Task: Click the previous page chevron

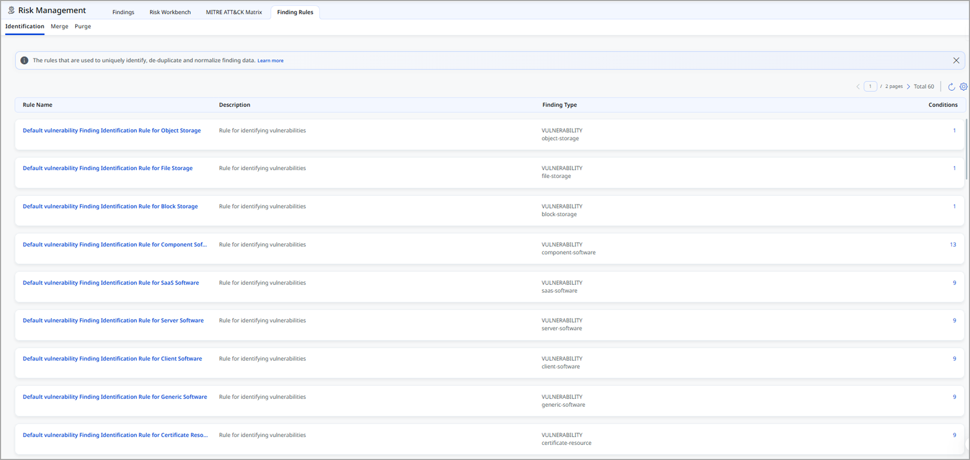Action: click(x=858, y=87)
